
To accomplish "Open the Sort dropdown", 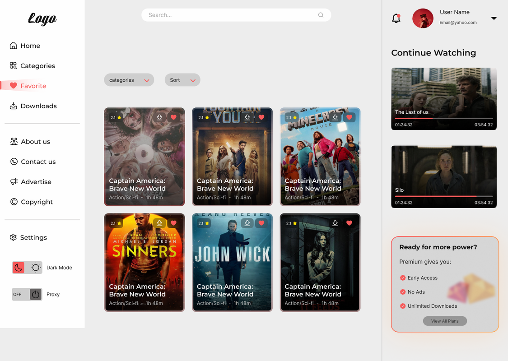I will click(x=182, y=80).
